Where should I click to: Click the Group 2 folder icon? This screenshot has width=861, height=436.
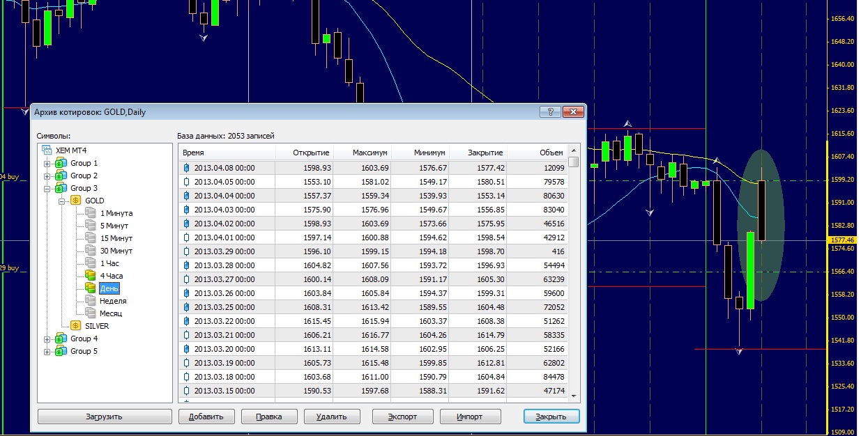[x=61, y=176]
